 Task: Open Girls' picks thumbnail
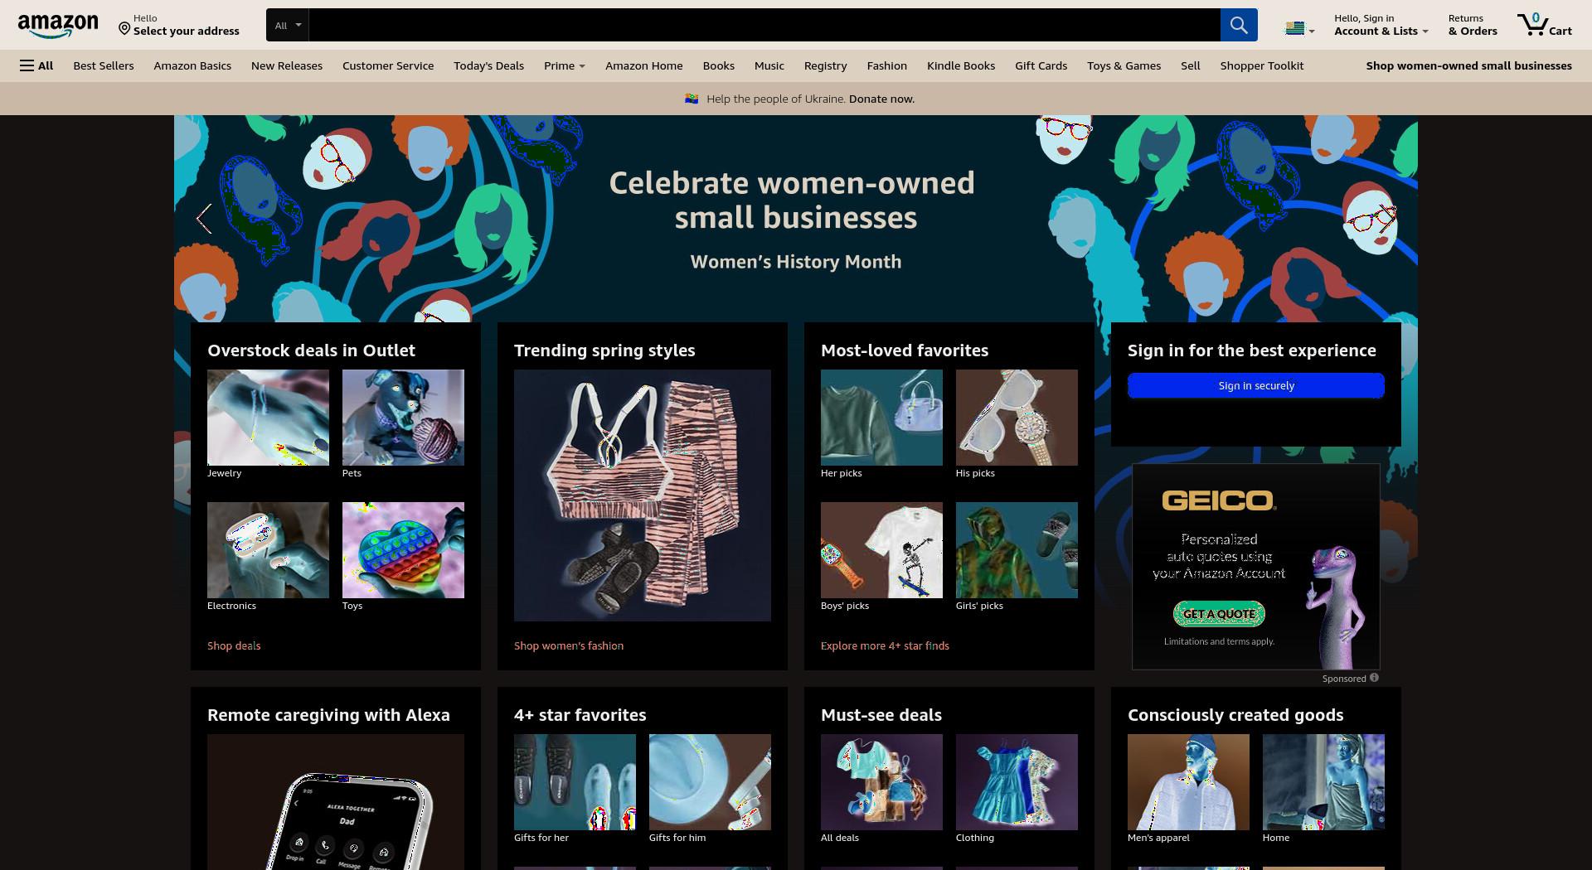pyautogui.click(x=1017, y=550)
